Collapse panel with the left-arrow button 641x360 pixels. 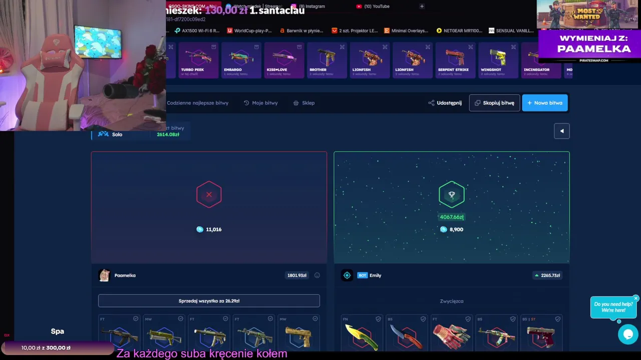pos(562,131)
